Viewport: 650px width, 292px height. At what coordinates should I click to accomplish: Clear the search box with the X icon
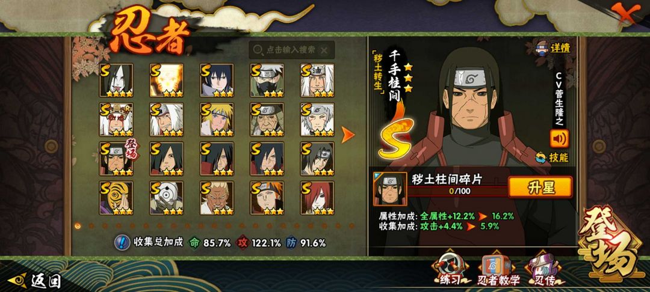tap(324, 50)
